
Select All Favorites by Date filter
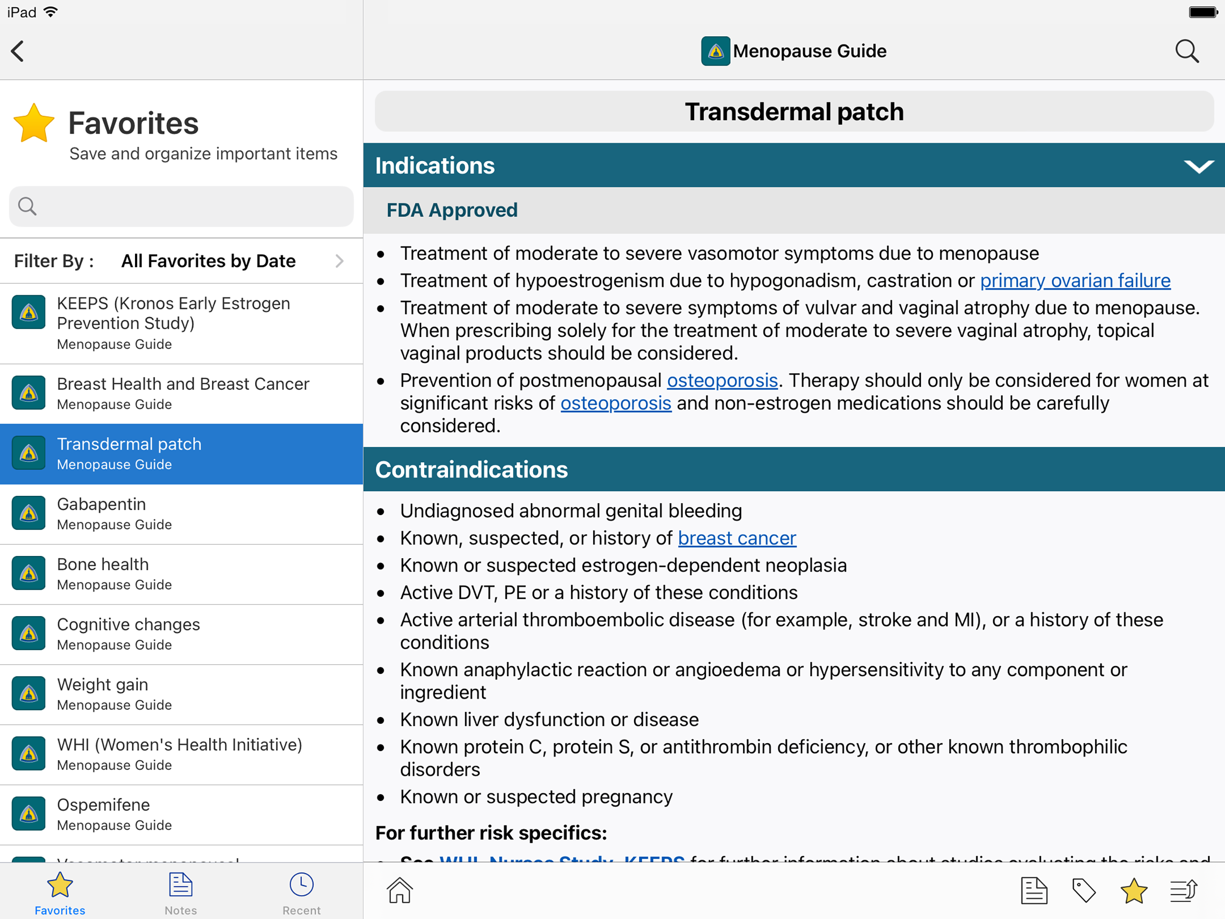208,261
